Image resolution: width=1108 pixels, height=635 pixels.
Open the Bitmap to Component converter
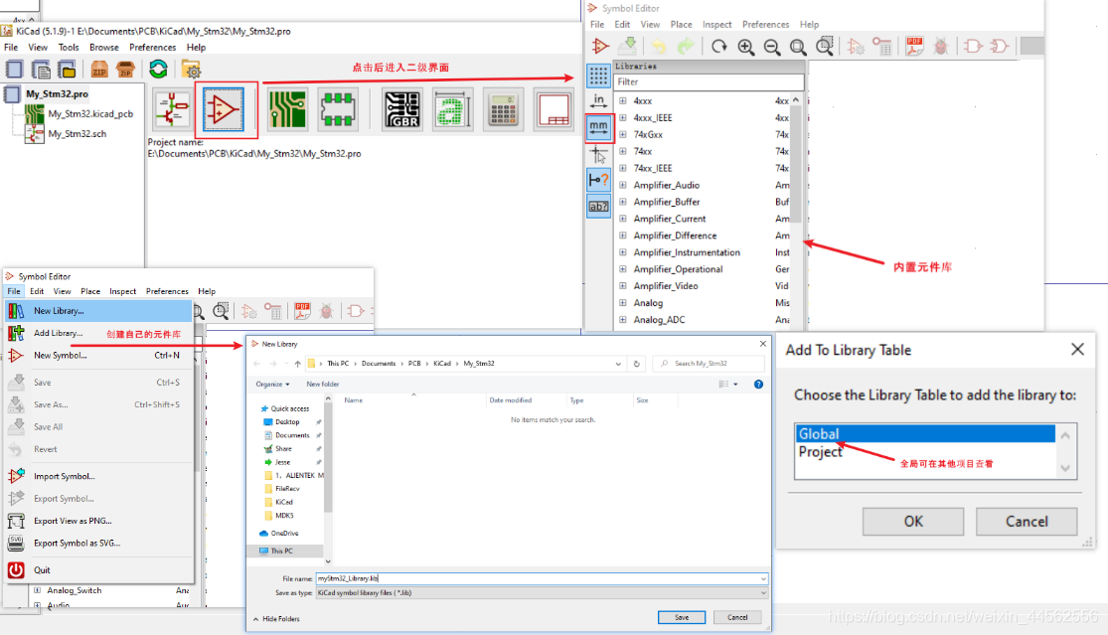click(x=452, y=109)
